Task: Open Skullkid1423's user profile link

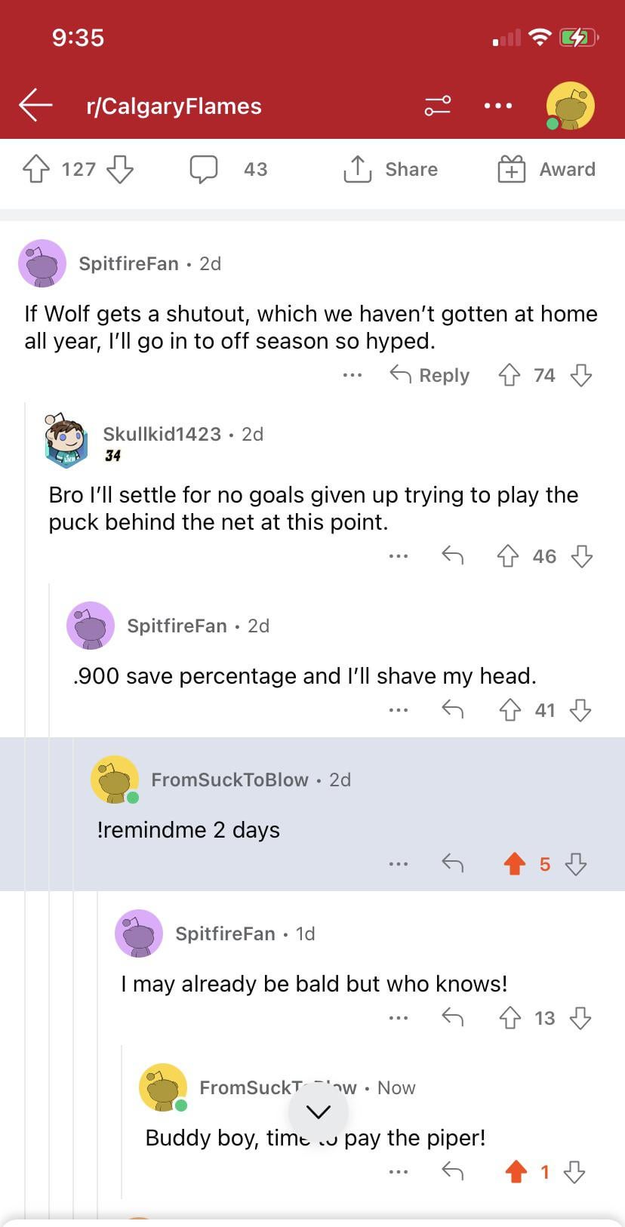Action: coord(162,434)
